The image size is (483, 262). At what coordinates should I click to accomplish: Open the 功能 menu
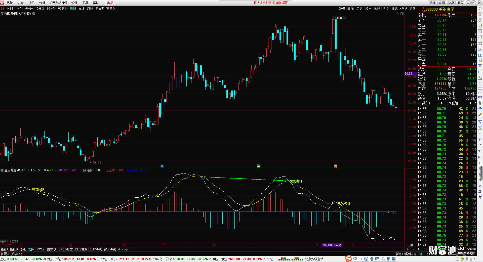tap(21, 3)
